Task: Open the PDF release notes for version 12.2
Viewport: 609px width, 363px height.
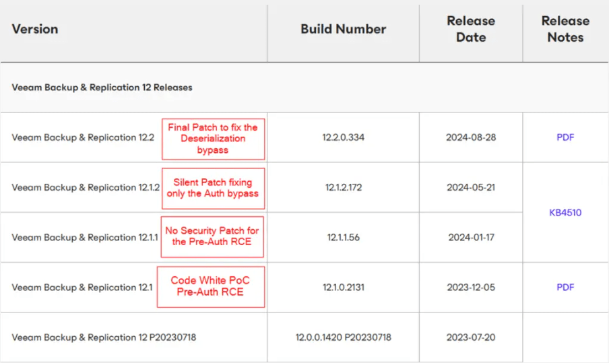Action: tap(565, 137)
